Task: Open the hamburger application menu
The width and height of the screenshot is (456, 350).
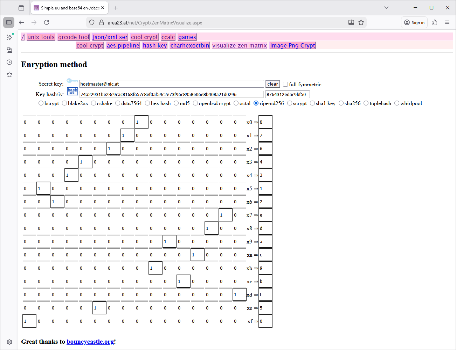Action: [447, 22]
